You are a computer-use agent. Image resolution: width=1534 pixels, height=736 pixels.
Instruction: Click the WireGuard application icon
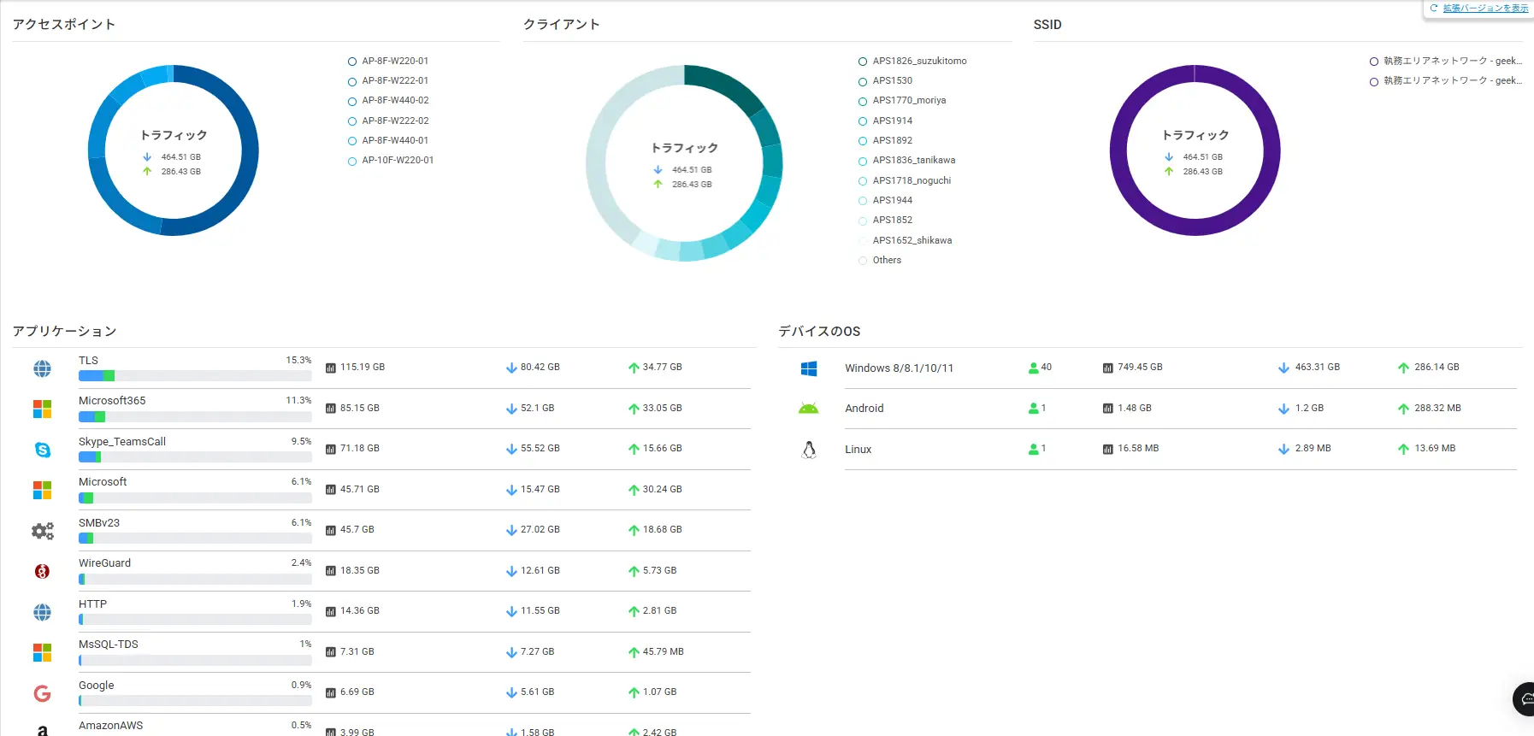point(42,571)
